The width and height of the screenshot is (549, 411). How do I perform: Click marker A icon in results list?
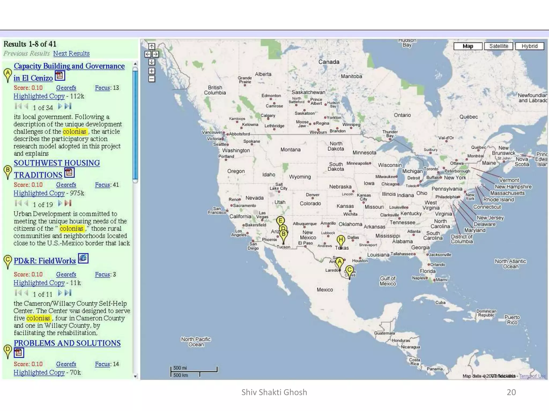coord(8,75)
